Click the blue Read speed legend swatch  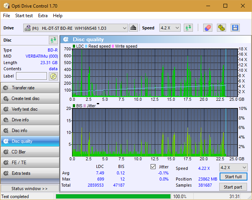(x=86, y=46)
